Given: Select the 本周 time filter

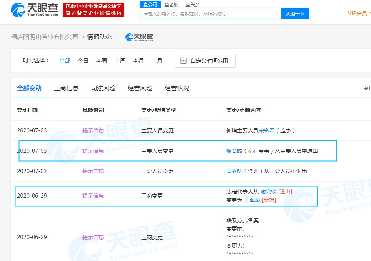Looking at the screenshot, I should [x=102, y=61].
